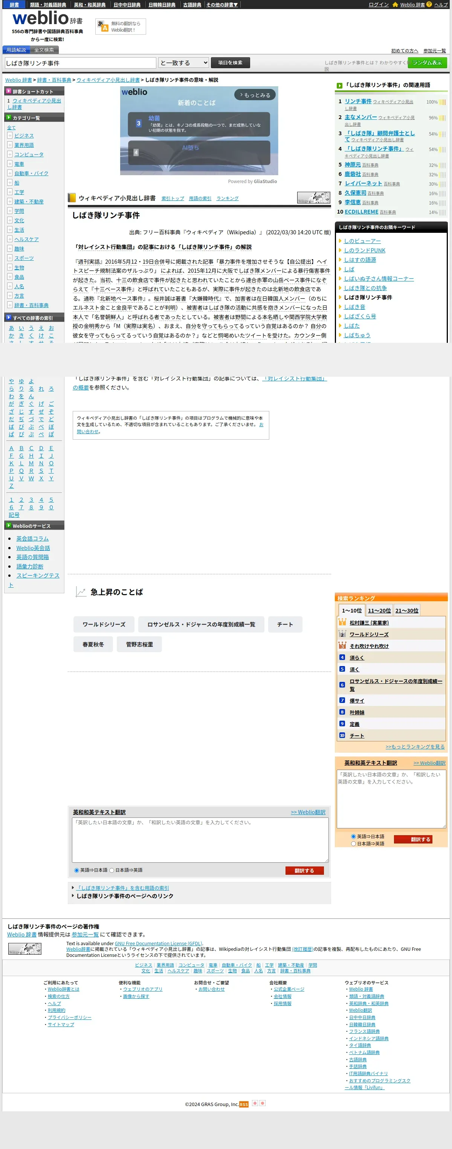Image resolution: width=452 pixels, height=1149 pixels.
Task: Open the 類語・対義語辞典 top menu
Action: tap(48, 5)
